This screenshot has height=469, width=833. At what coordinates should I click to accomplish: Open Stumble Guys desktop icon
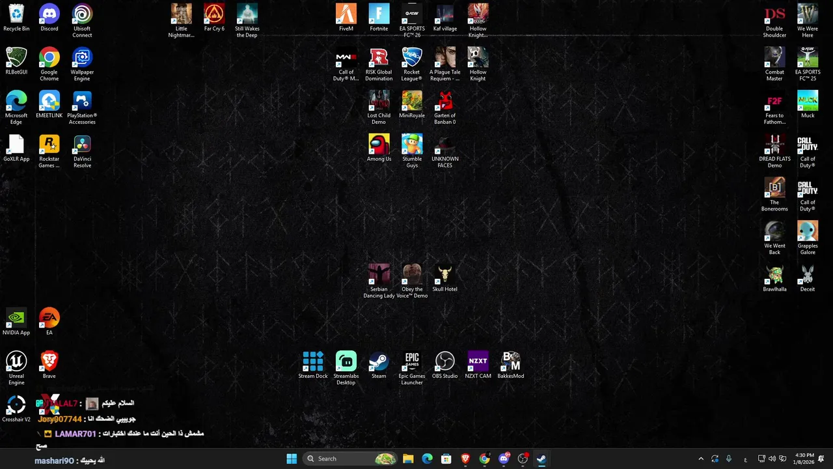[412, 151]
